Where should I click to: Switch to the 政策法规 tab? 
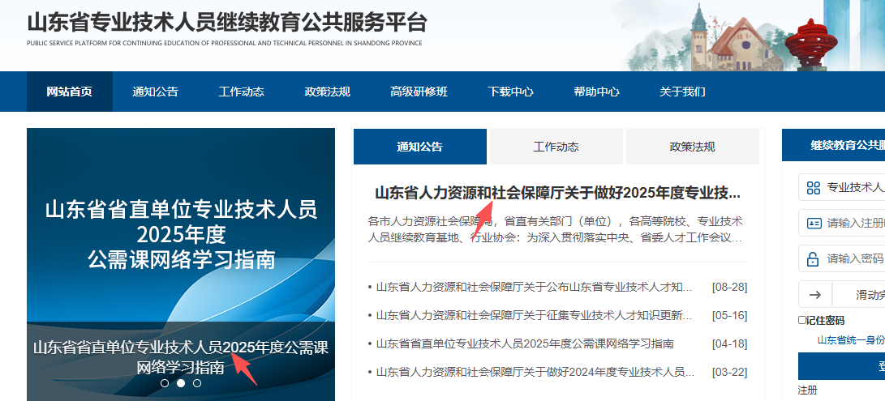[x=692, y=147]
